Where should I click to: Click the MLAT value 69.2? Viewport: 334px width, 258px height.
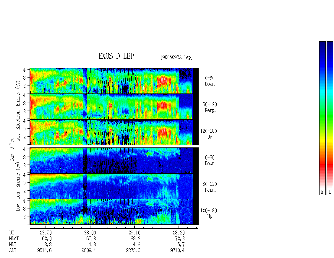(x=135, y=239)
